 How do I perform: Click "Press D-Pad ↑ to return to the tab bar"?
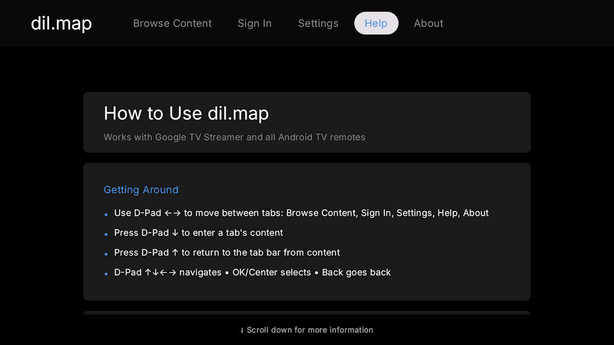pos(227,253)
